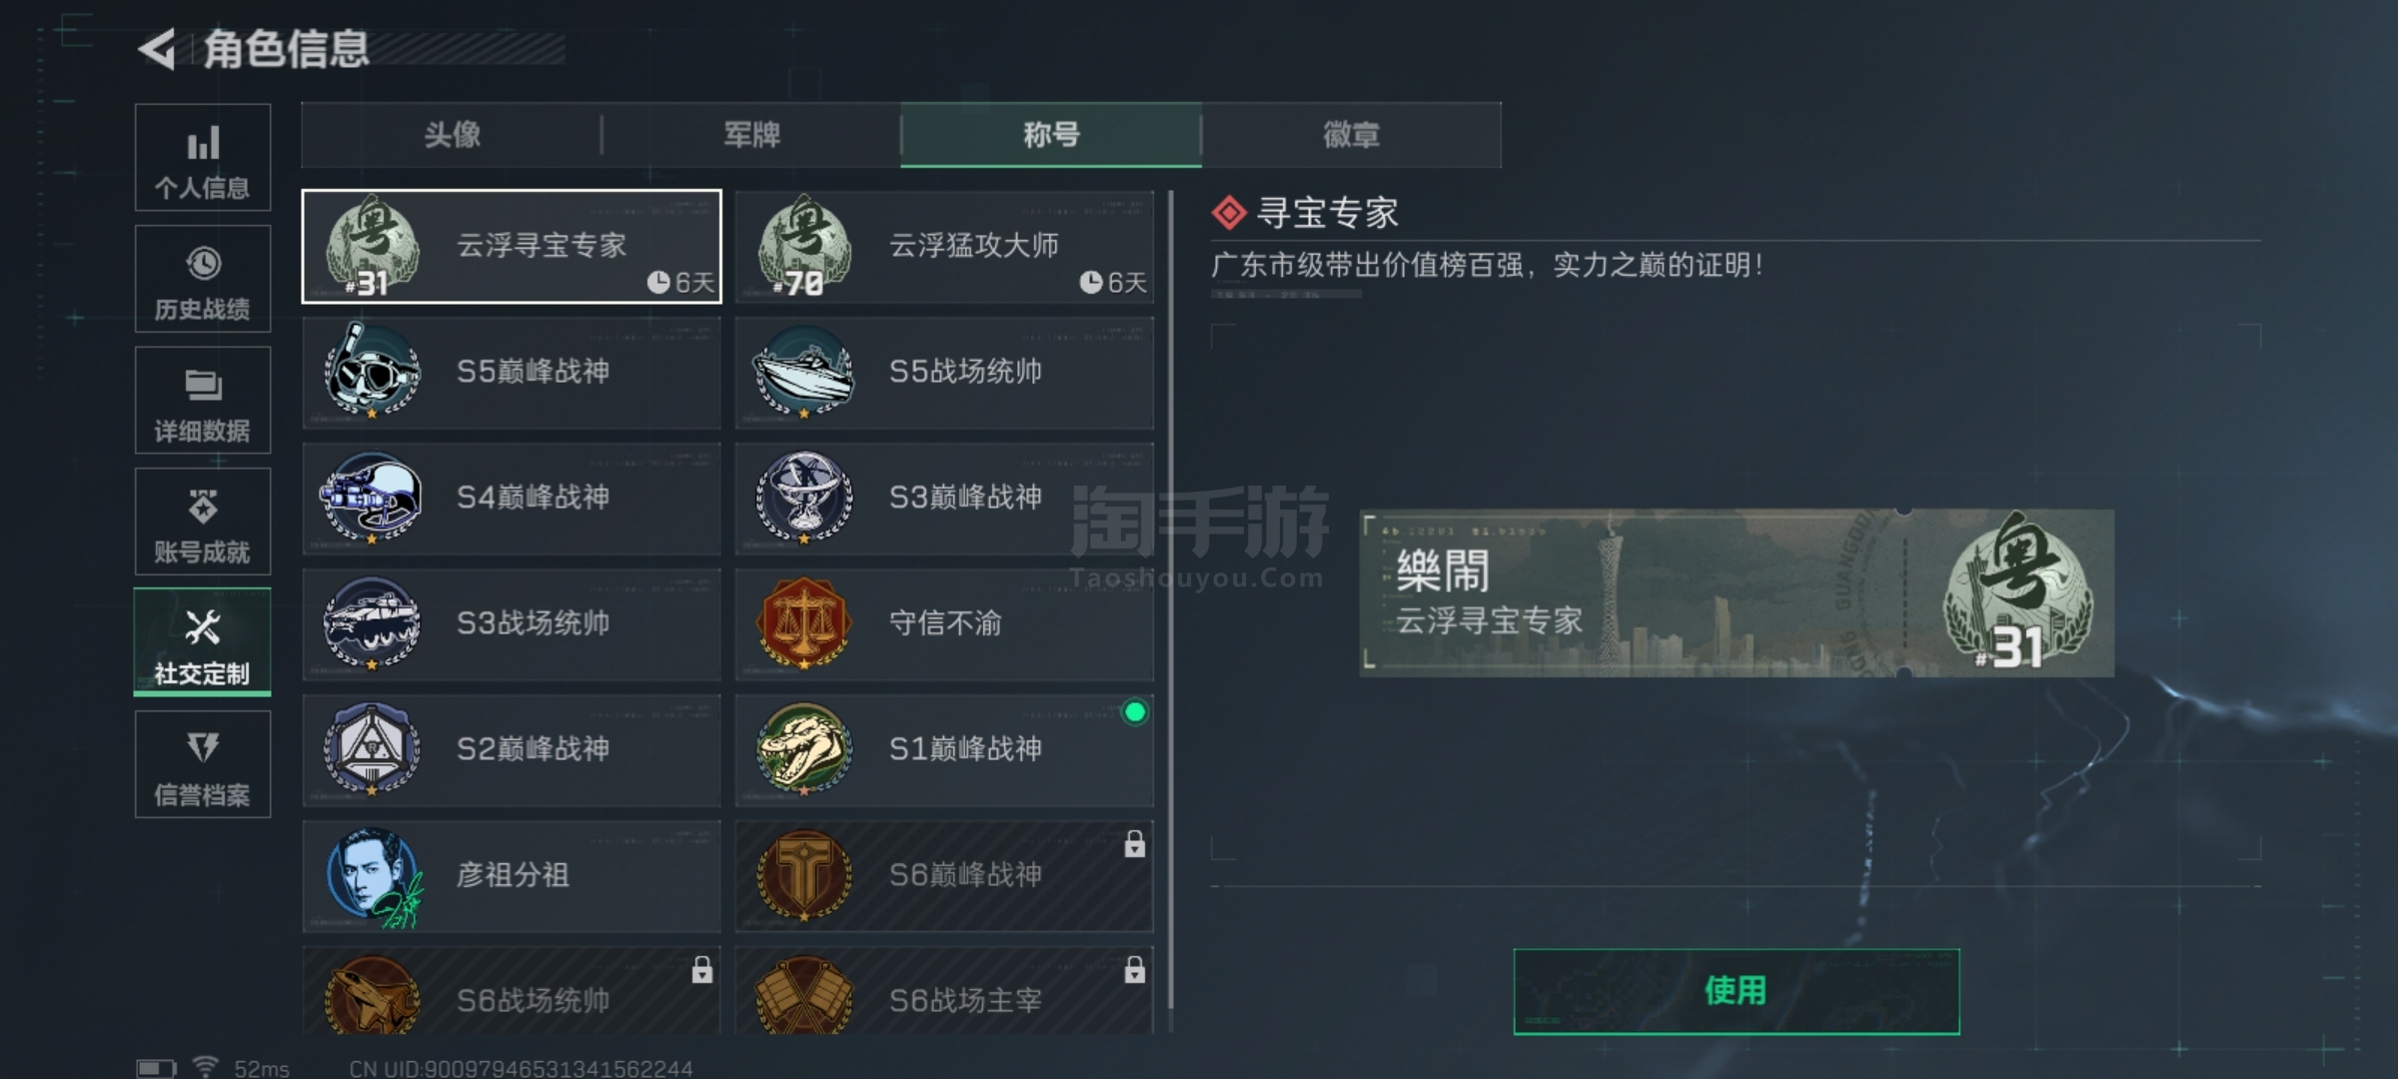
Task: Switch to the 军牌 tab
Action: (751, 135)
